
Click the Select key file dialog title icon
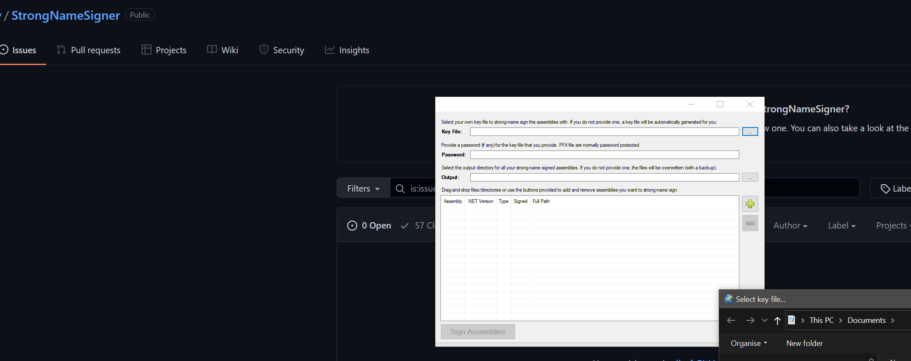coord(729,299)
